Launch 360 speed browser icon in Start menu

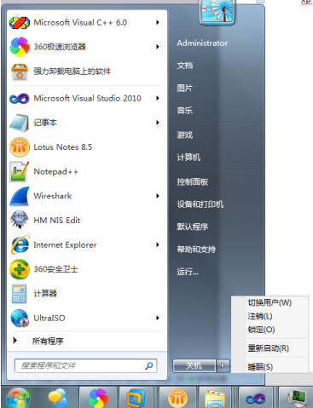[20, 47]
